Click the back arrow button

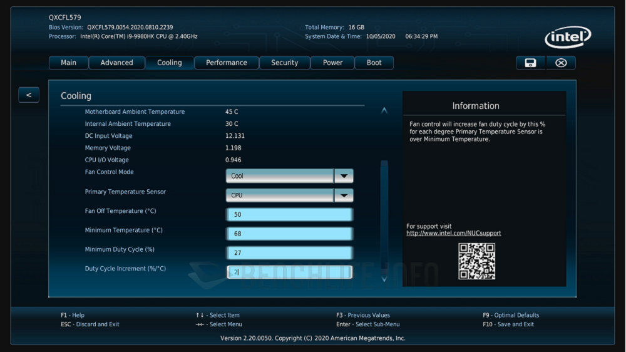[29, 95]
